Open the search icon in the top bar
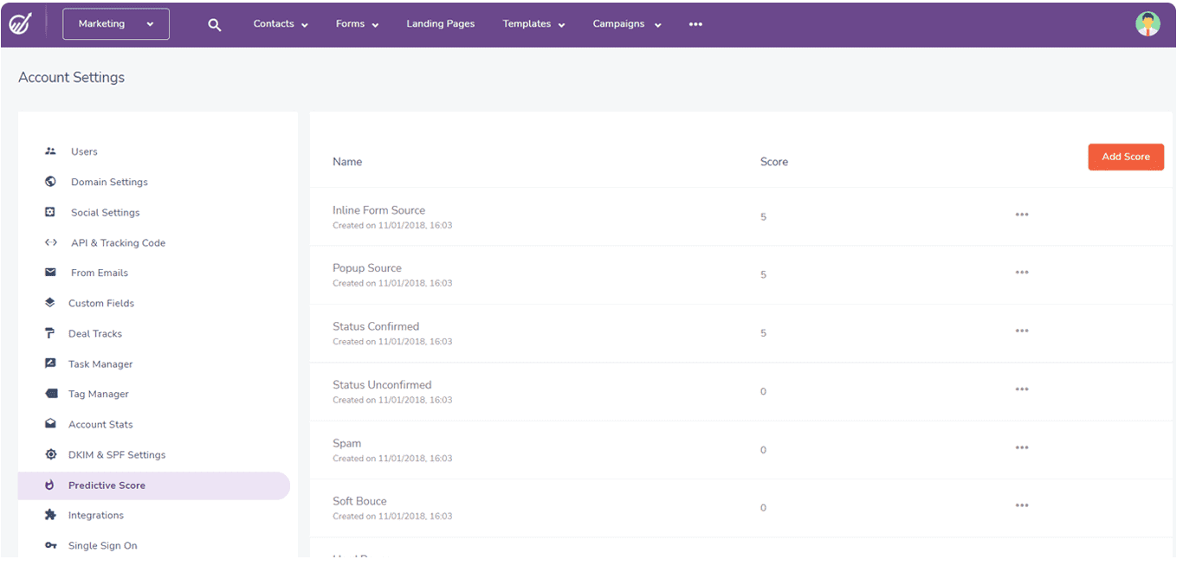Viewport: 1183px width, 585px height. [214, 24]
